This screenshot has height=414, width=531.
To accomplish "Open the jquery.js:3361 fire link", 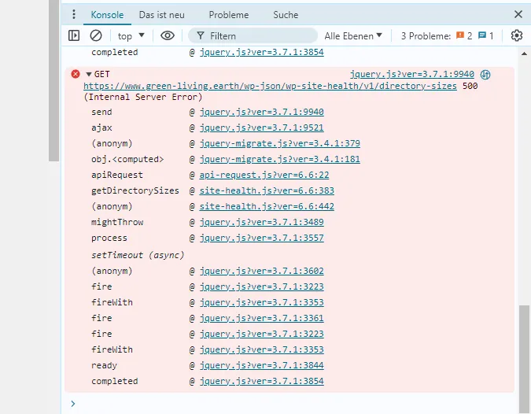I will click(x=261, y=318).
